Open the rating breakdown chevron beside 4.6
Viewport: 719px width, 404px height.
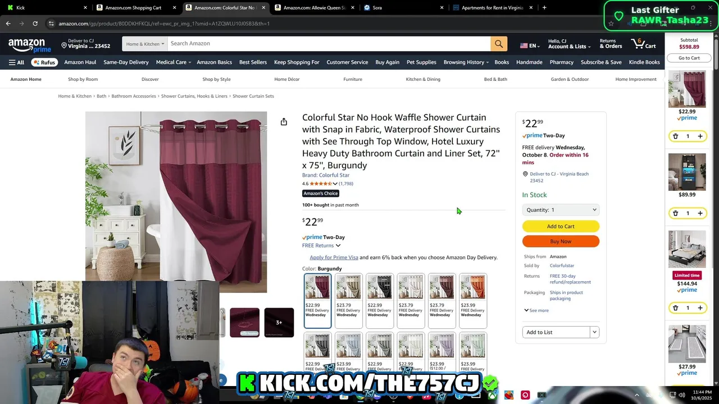click(x=335, y=183)
